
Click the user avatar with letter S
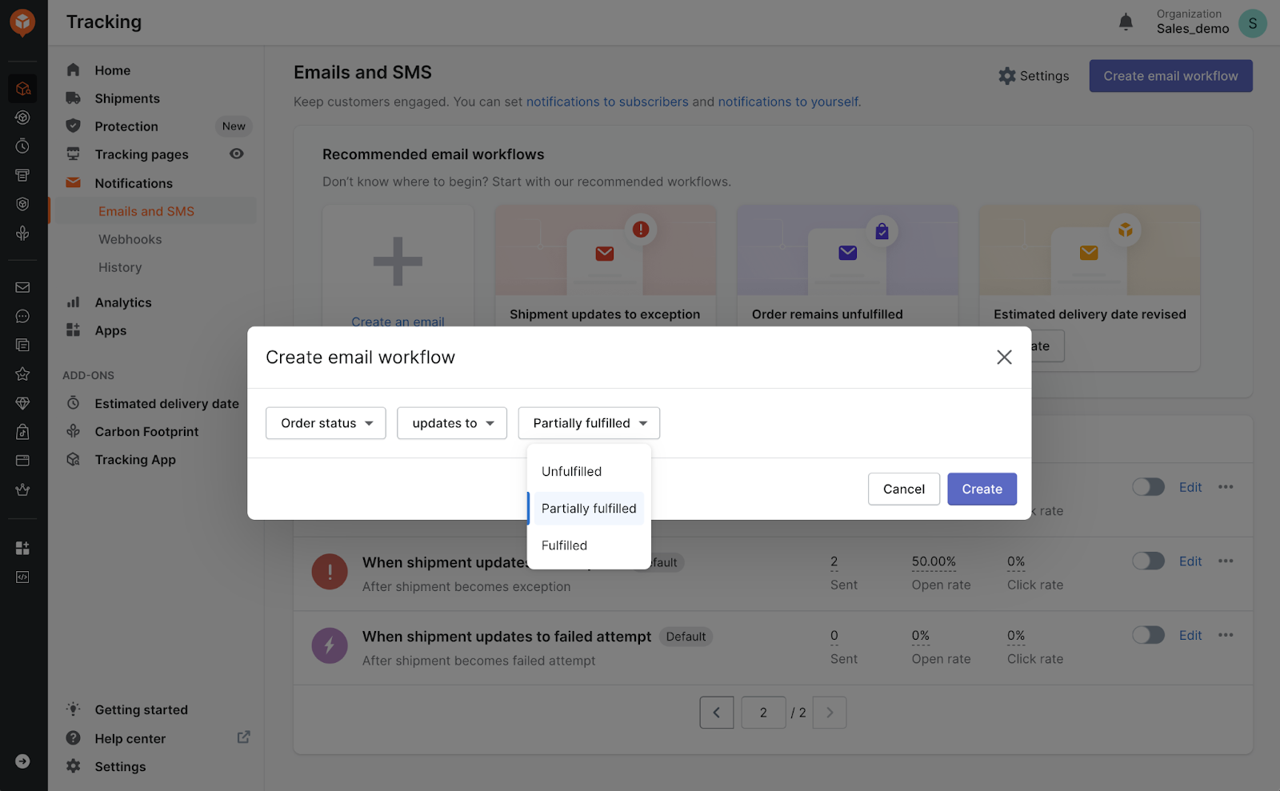coord(1252,23)
